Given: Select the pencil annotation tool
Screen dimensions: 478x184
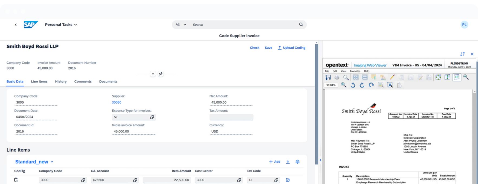Looking at the screenshot, I should coord(392,77).
